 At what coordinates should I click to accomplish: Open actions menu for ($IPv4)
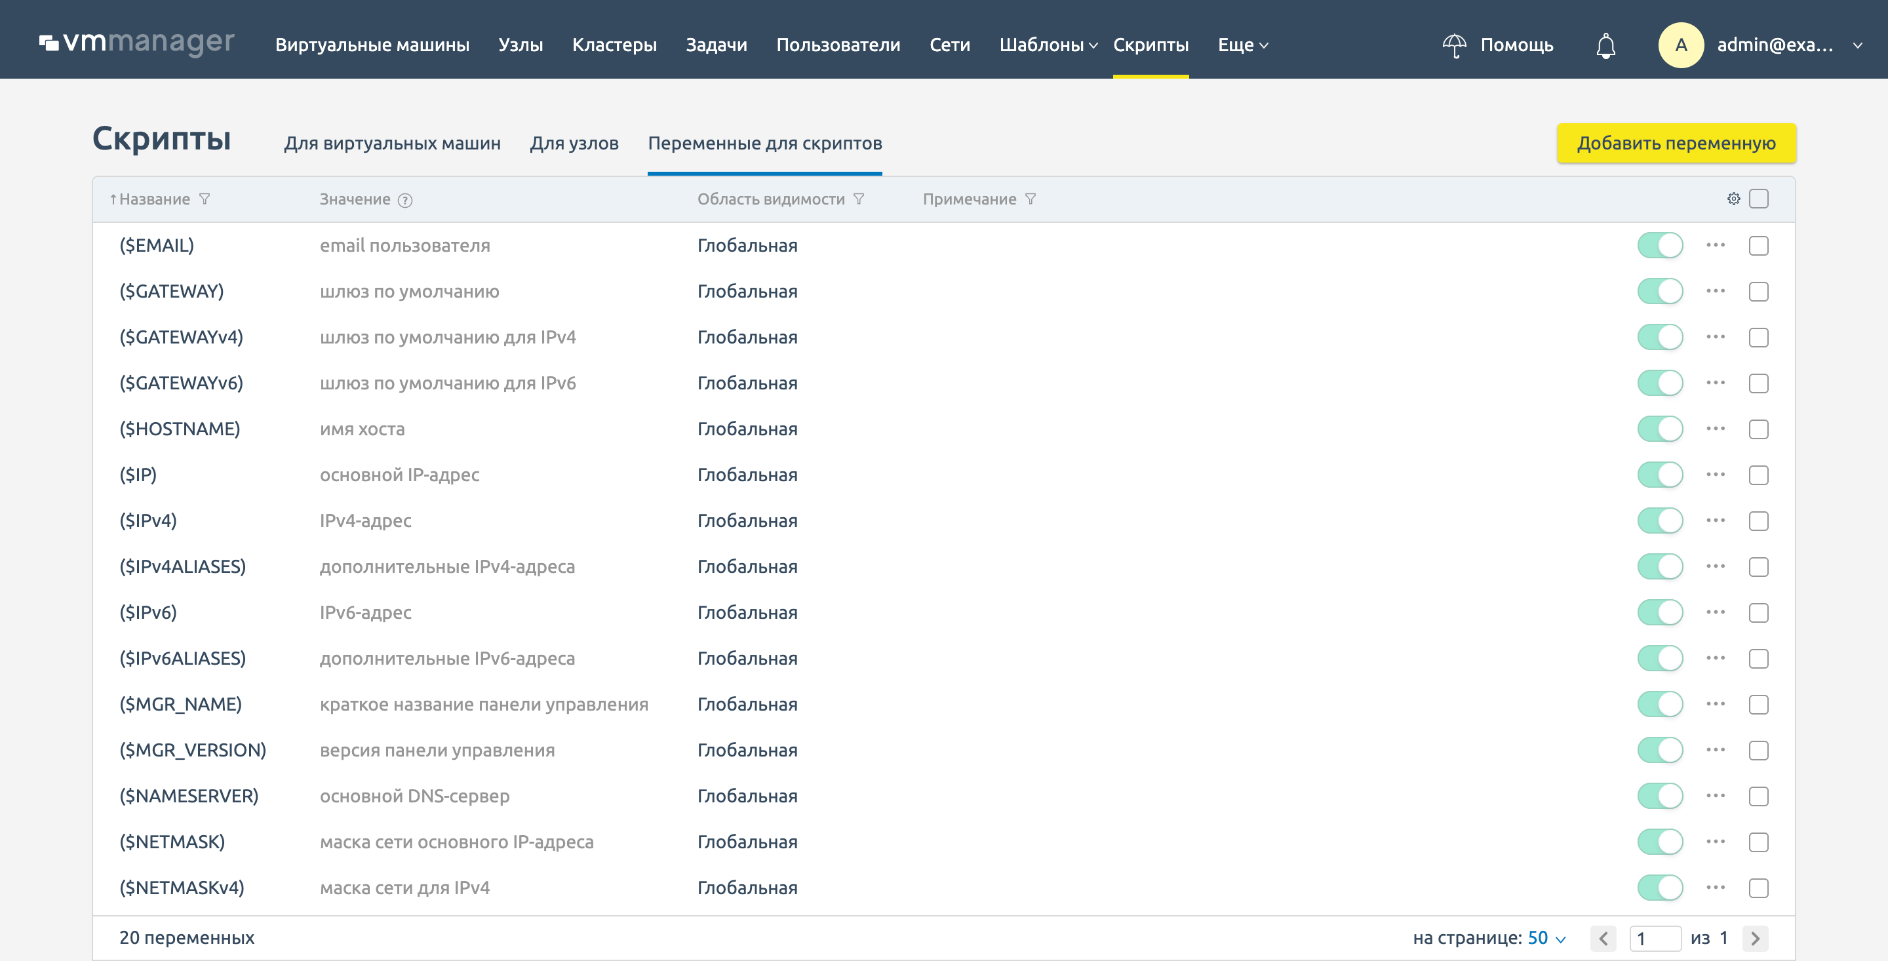1715,520
